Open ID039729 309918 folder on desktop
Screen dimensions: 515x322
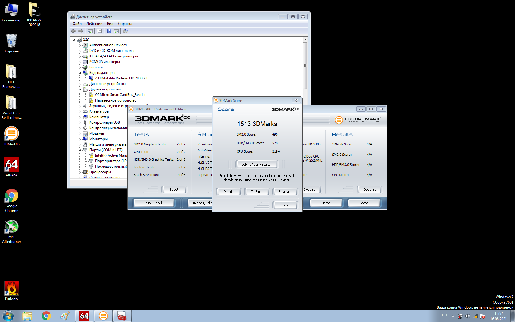click(x=34, y=14)
